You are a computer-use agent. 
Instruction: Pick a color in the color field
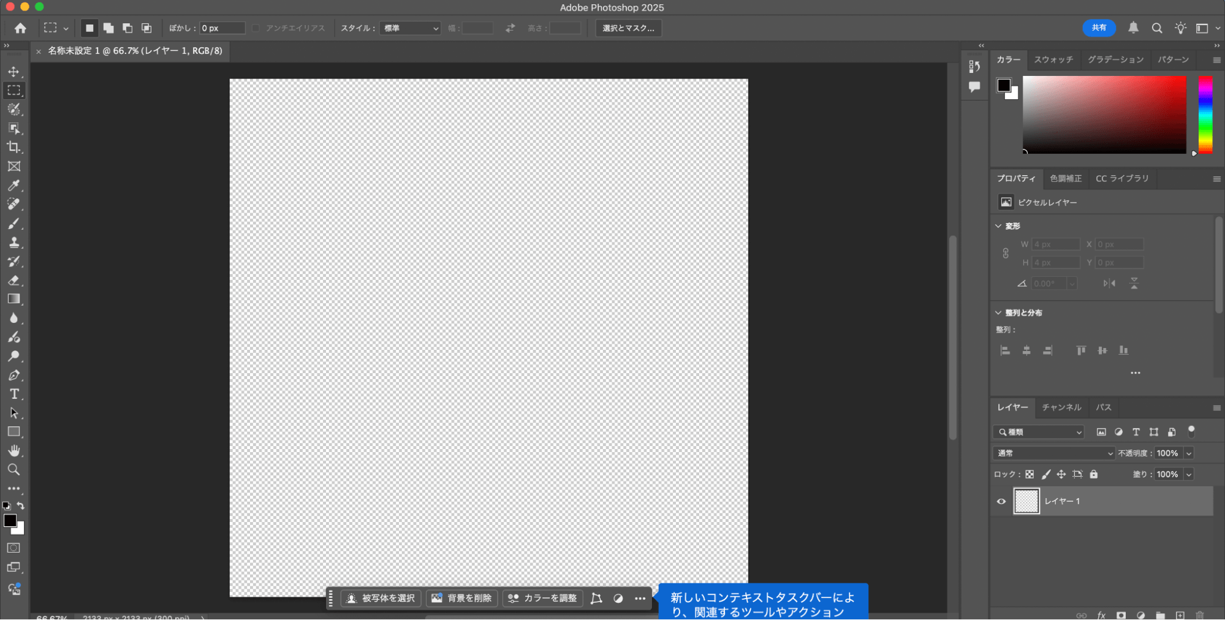coord(1104,115)
